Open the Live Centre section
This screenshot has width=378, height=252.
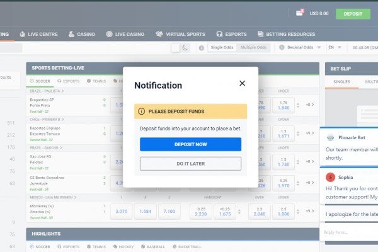(40, 34)
